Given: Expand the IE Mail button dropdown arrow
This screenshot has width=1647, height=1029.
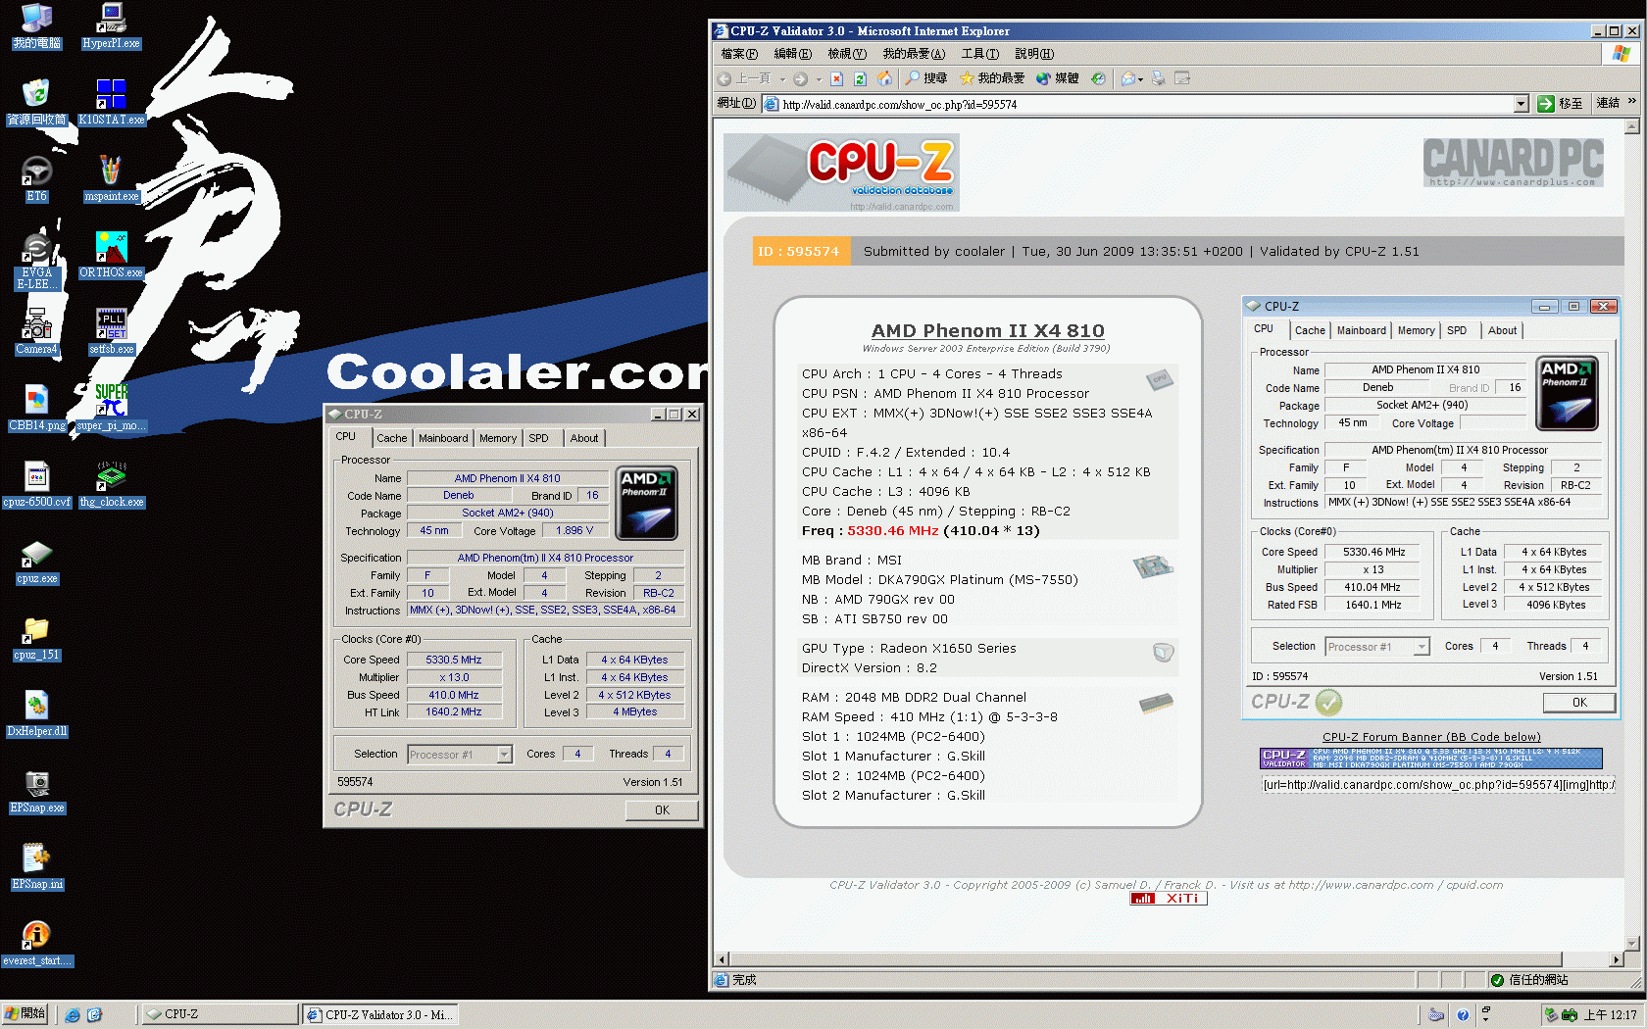Looking at the screenshot, I should click(x=1140, y=78).
